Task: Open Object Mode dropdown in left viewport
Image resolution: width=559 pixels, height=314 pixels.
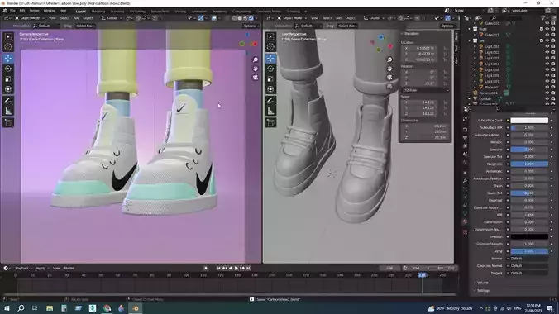Action: pyautogui.click(x=30, y=18)
